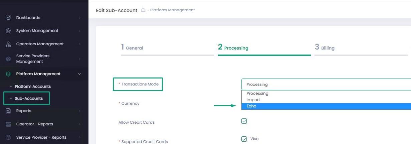Open the Transactions Mode dropdown field
Image resolution: width=411 pixels, height=144 pixels.
pyautogui.click(x=326, y=84)
